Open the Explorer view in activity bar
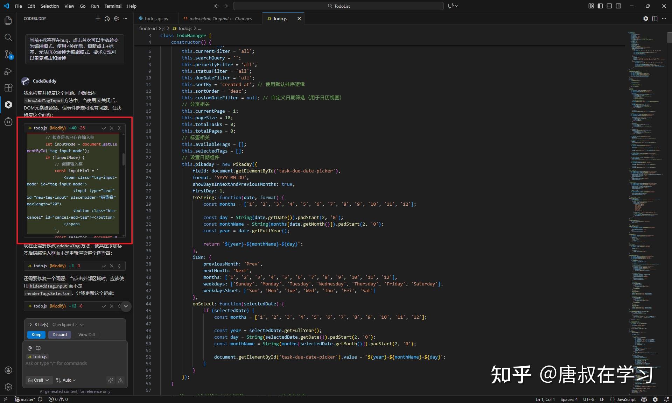Image resolution: width=672 pixels, height=403 pixels. [x=8, y=21]
